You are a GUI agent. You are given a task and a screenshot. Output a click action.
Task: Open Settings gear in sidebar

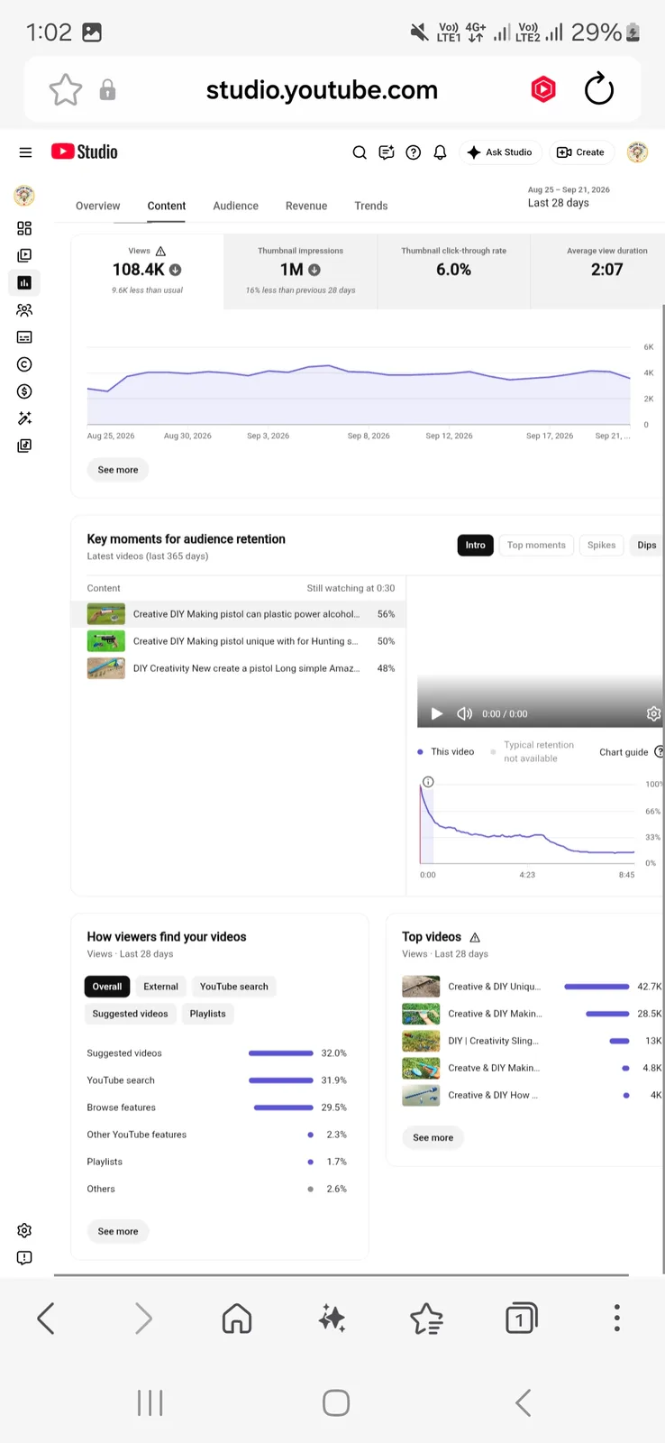click(24, 1230)
